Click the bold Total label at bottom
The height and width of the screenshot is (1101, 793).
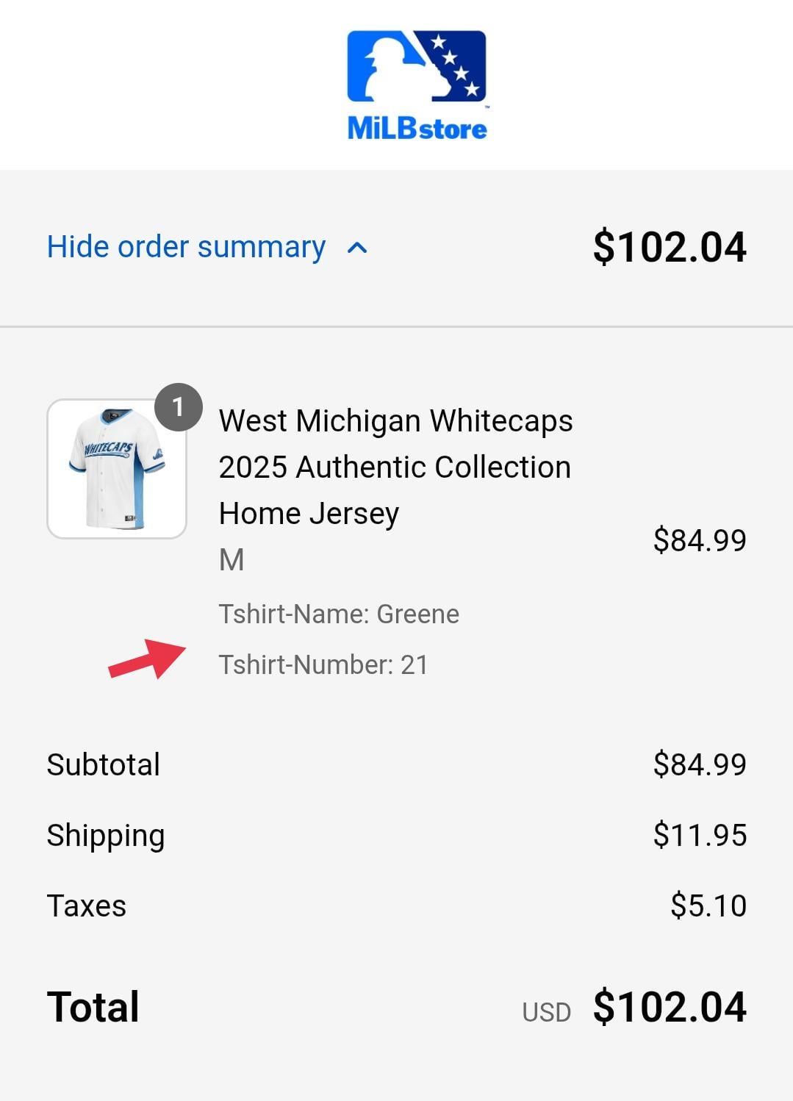tap(93, 1007)
